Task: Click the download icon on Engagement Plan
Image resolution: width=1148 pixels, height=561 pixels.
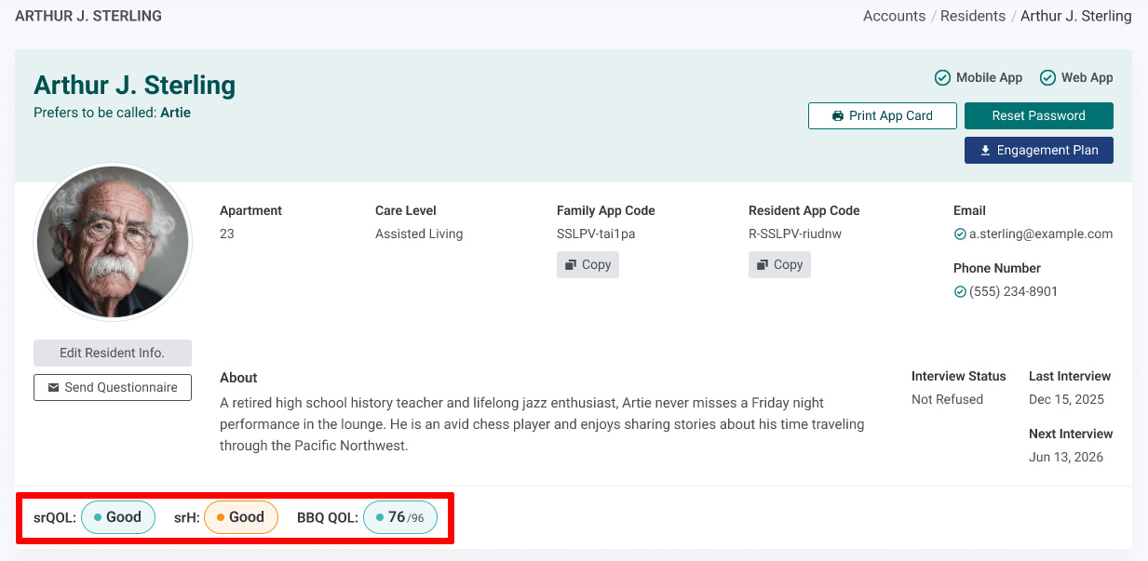Action: (985, 151)
